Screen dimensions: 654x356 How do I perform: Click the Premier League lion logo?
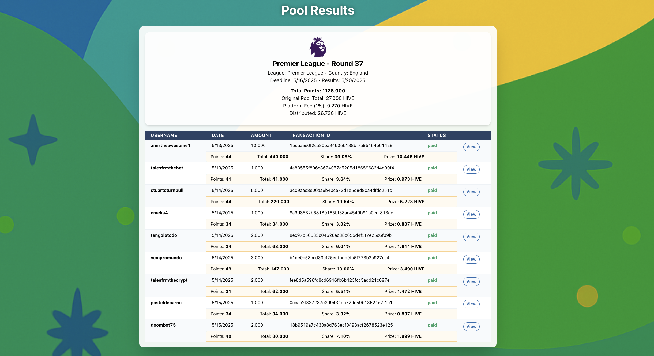click(318, 47)
